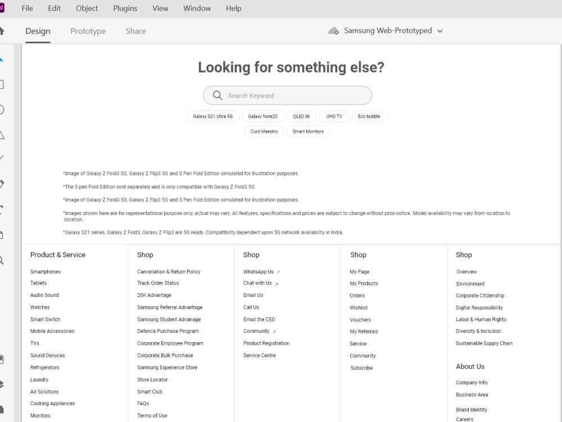Select the 'Looking for something else?' heading

(291, 68)
